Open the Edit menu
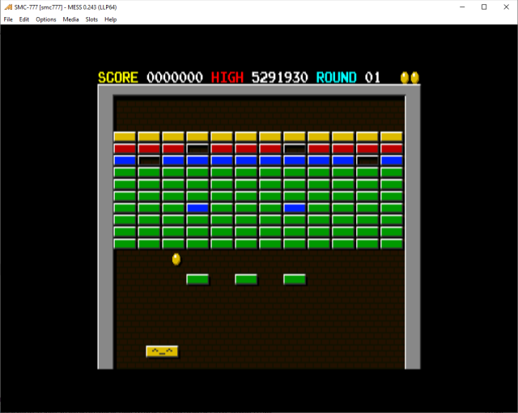The image size is (518, 413). (x=23, y=19)
